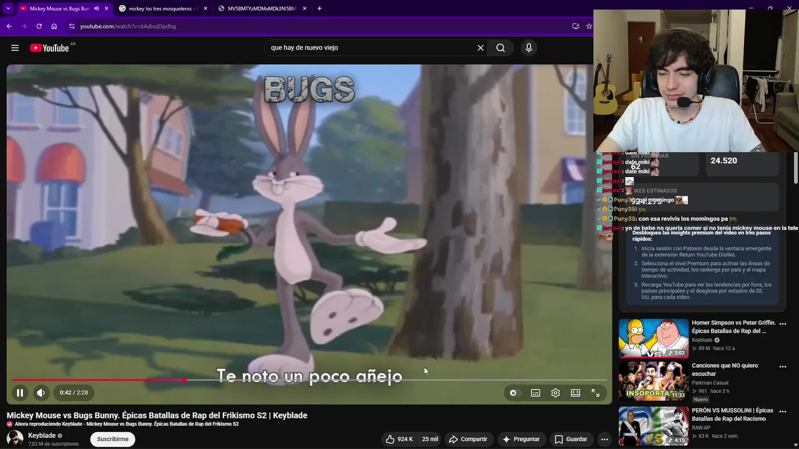The image size is (799, 449).
Task: Open the Keyblade channel avatar
Action: click(x=15, y=439)
